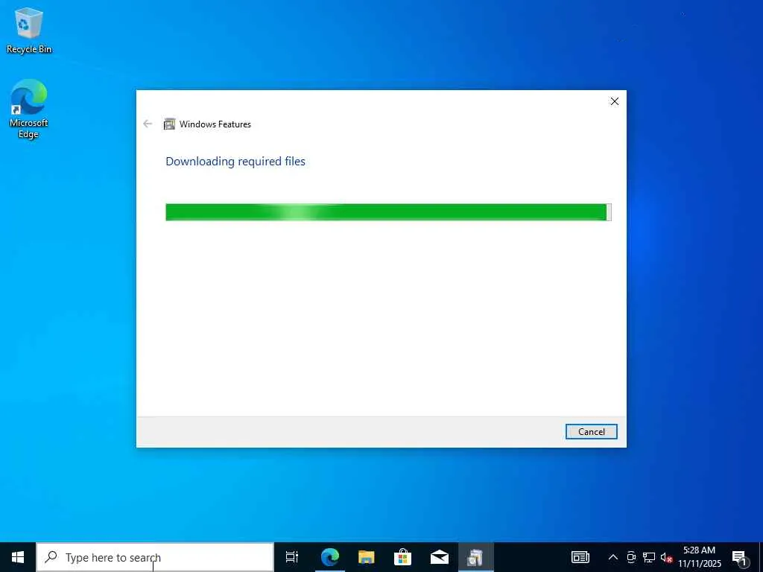Image resolution: width=763 pixels, height=572 pixels.
Task: Focus the 'Type here to search' box
Action: (x=155, y=557)
